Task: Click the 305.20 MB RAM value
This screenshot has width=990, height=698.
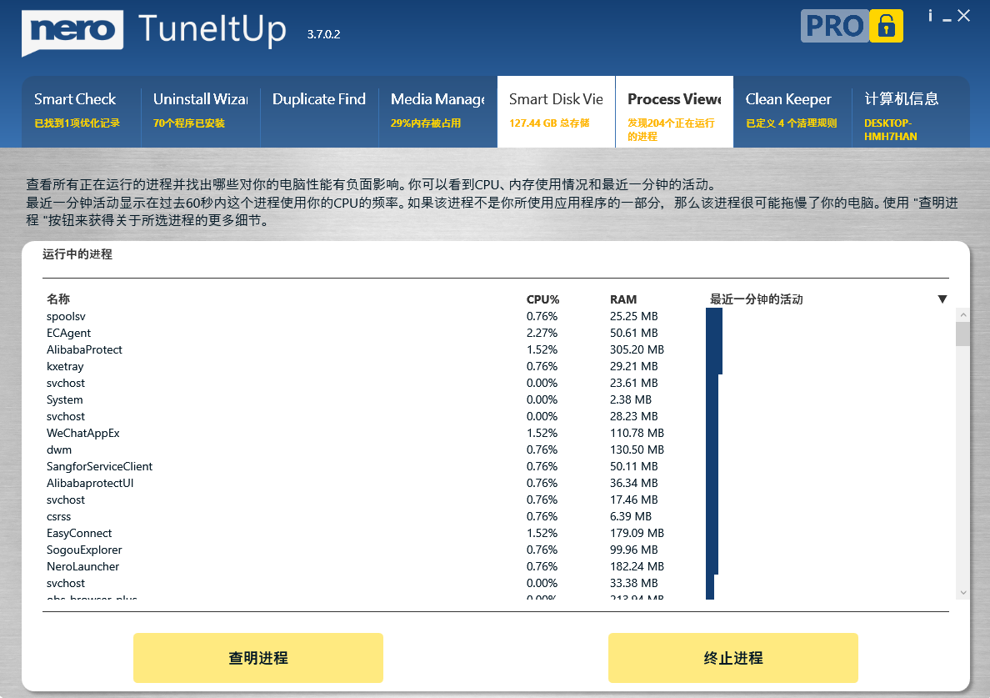Action: [637, 349]
